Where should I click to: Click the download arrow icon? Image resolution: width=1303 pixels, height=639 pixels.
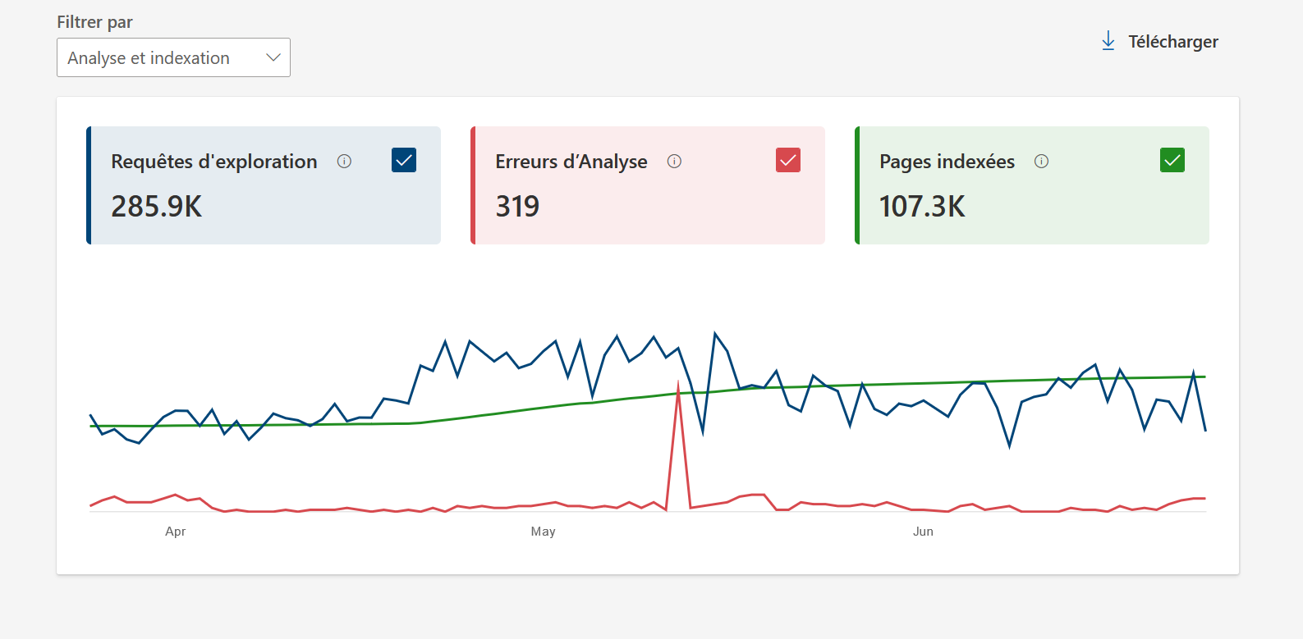tap(1108, 41)
